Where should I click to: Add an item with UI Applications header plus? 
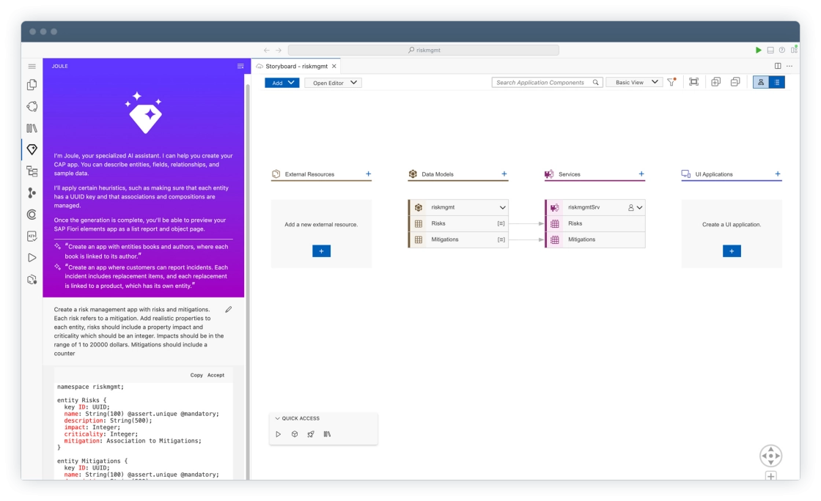click(x=778, y=174)
